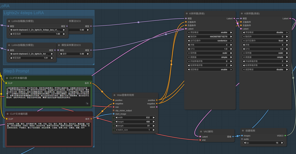Collapse the green CLIP文本编码器 node
The height and width of the screenshot is (154, 296).
point(7,78)
